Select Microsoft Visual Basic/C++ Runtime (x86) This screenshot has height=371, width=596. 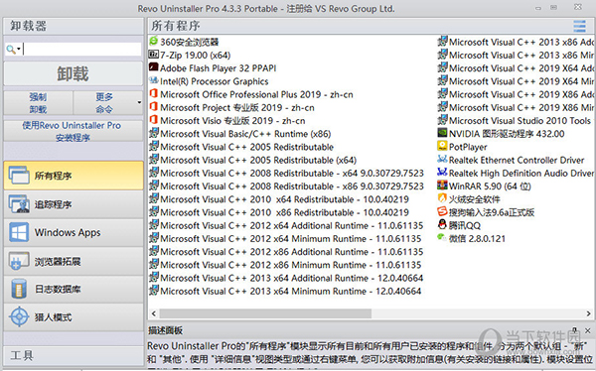[x=240, y=134]
